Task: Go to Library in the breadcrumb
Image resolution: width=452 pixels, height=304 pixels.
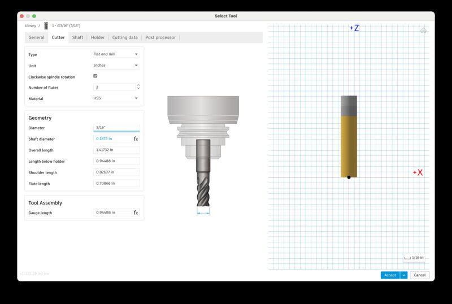Action: pyautogui.click(x=30, y=26)
